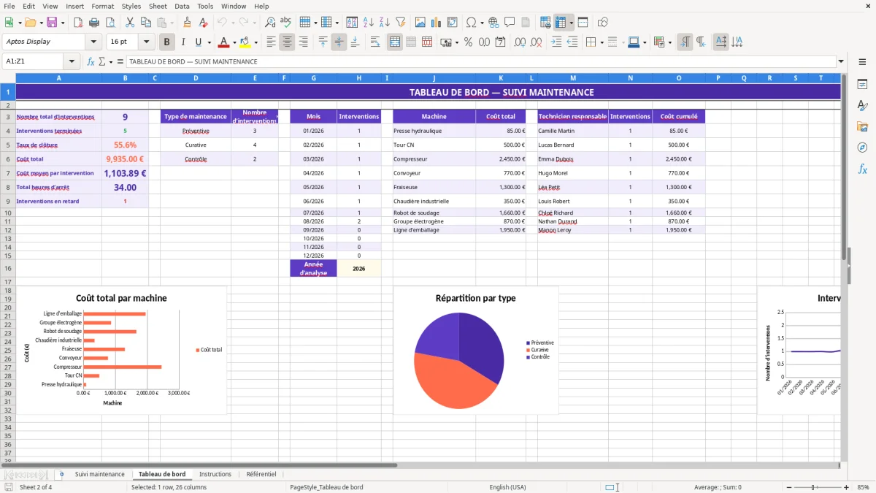Click the Save document icon
The image size is (876, 493).
[52, 23]
